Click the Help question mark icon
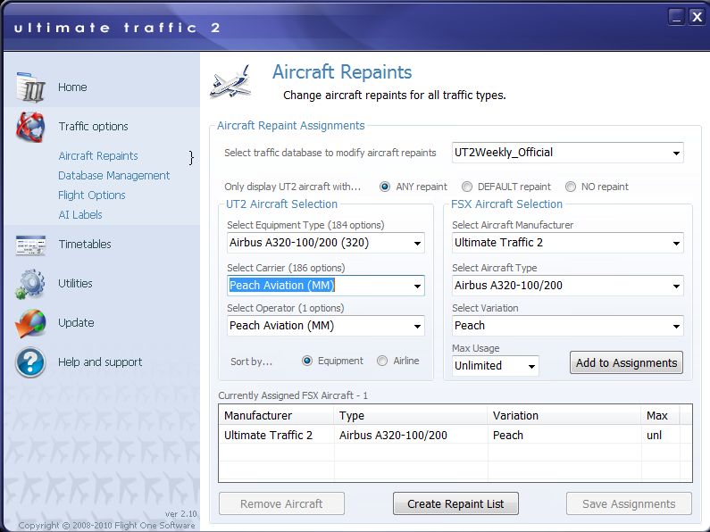The height and width of the screenshot is (532, 710). (30, 362)
